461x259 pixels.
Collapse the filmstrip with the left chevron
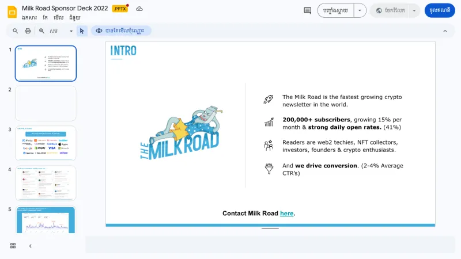point(31,246)
